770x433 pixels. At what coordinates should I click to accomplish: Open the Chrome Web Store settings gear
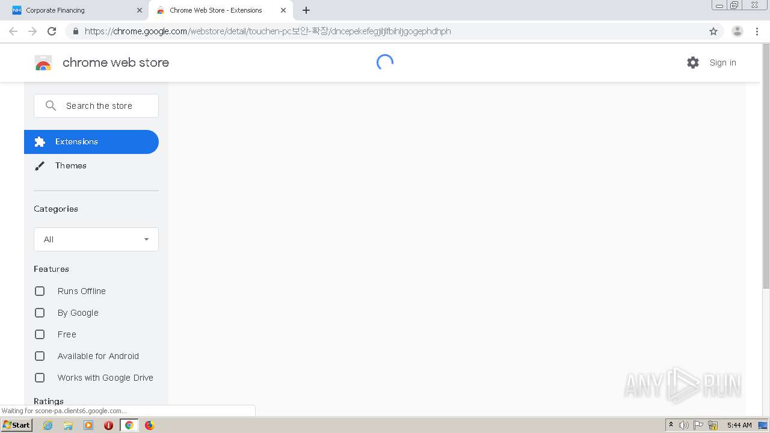[693, 63]
